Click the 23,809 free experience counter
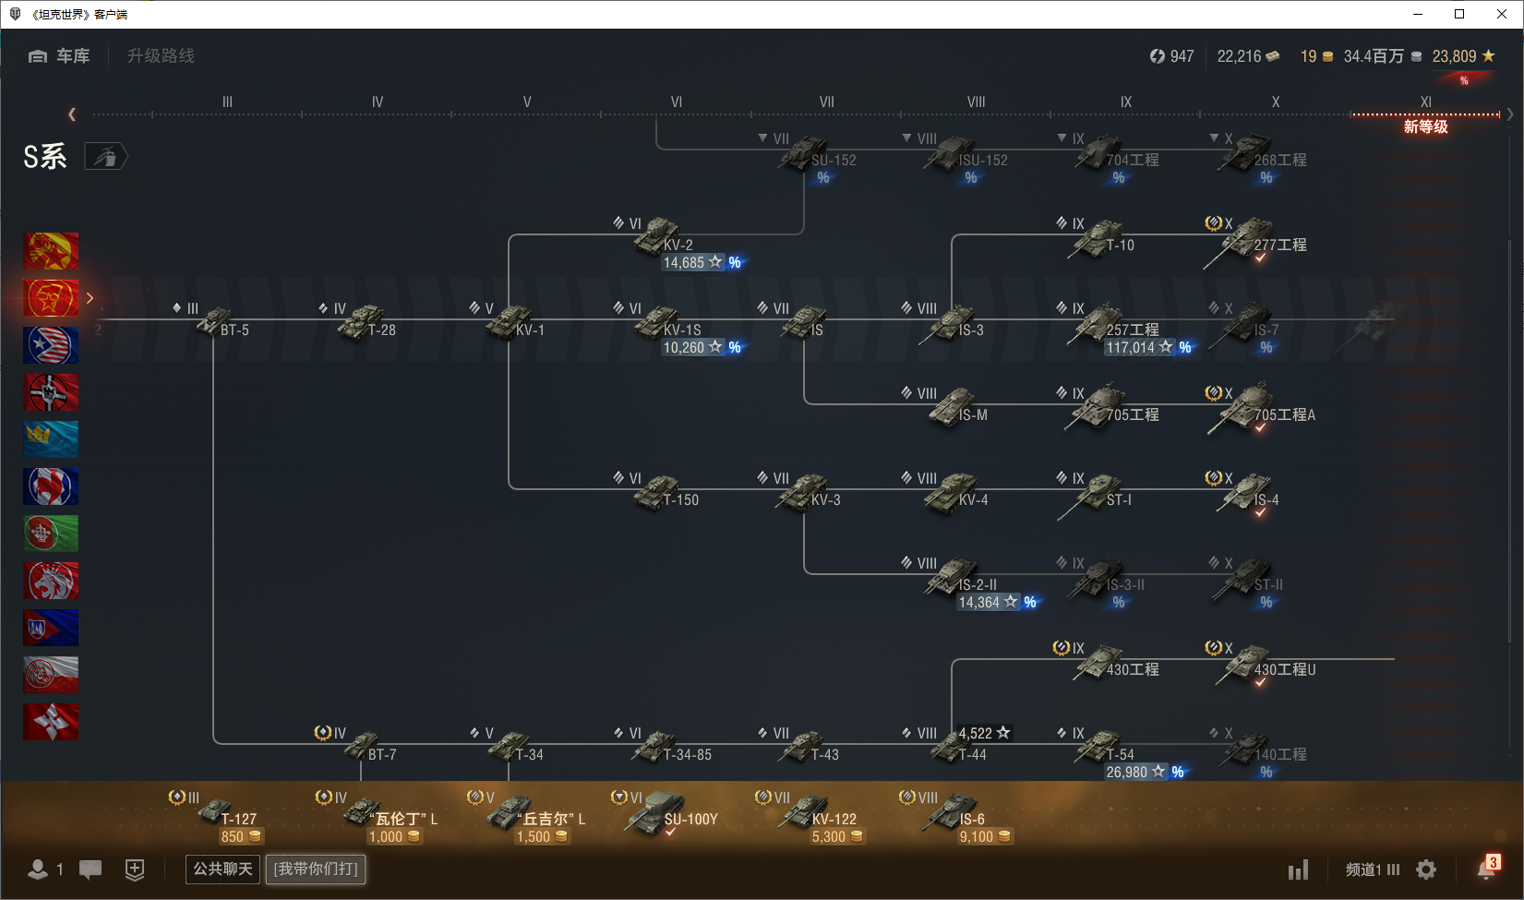 click(x=1463, y=56)
